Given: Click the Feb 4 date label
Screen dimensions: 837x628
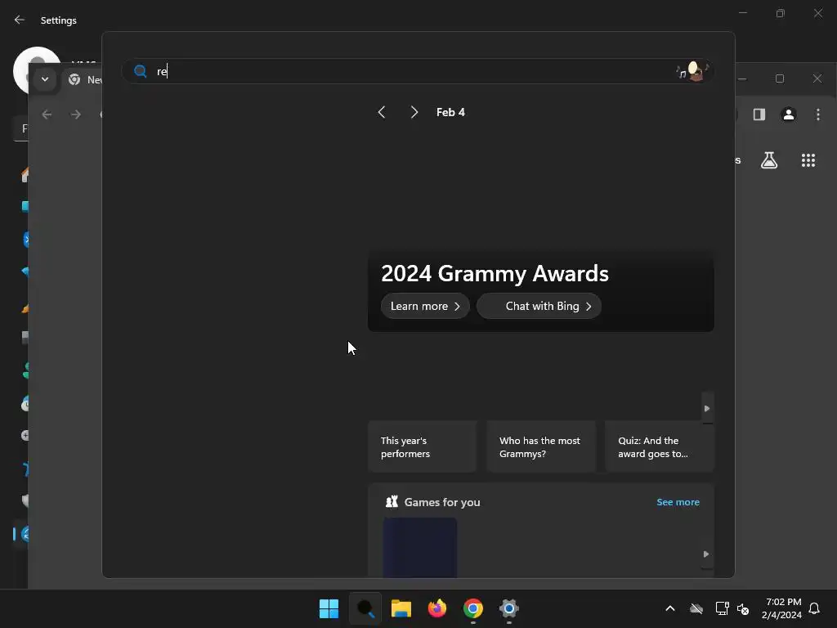Looking at the screenshot, I should 450,112.
